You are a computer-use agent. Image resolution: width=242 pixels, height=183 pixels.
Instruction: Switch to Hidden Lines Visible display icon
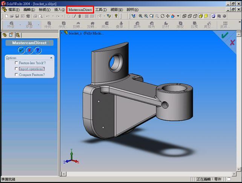(190, 16)
